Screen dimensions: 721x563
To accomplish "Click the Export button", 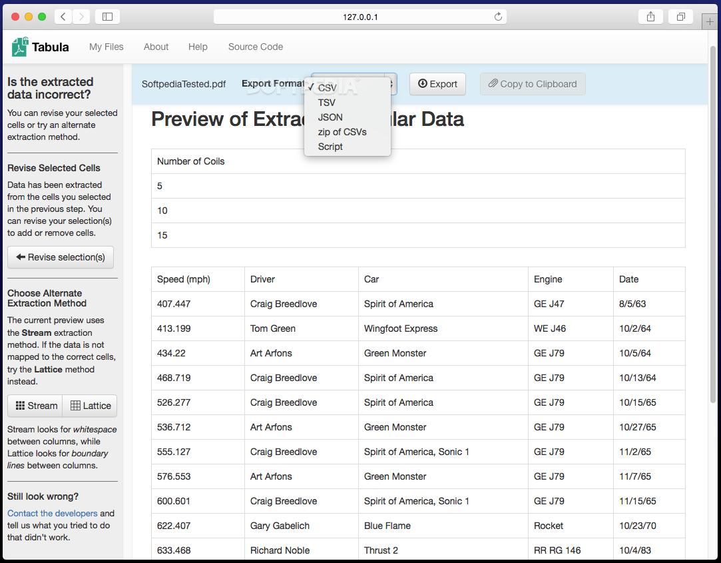I will pos(437,84).
